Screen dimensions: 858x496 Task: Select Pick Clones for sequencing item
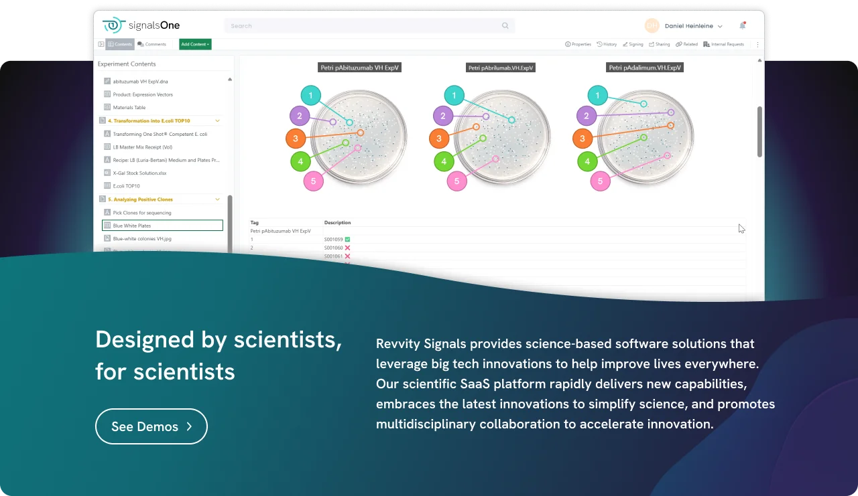[x=142, y=213]
